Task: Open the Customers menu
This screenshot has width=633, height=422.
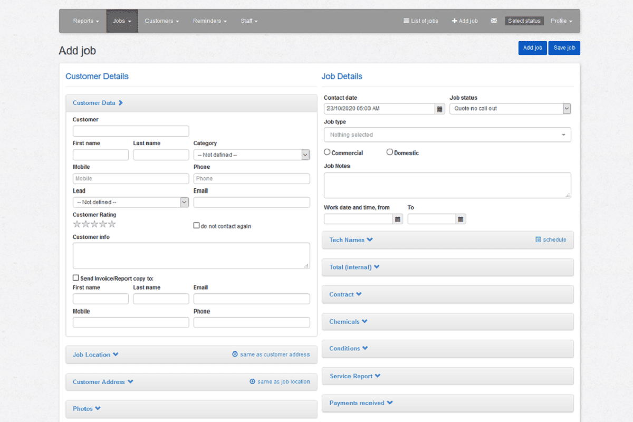Action: 162,21
